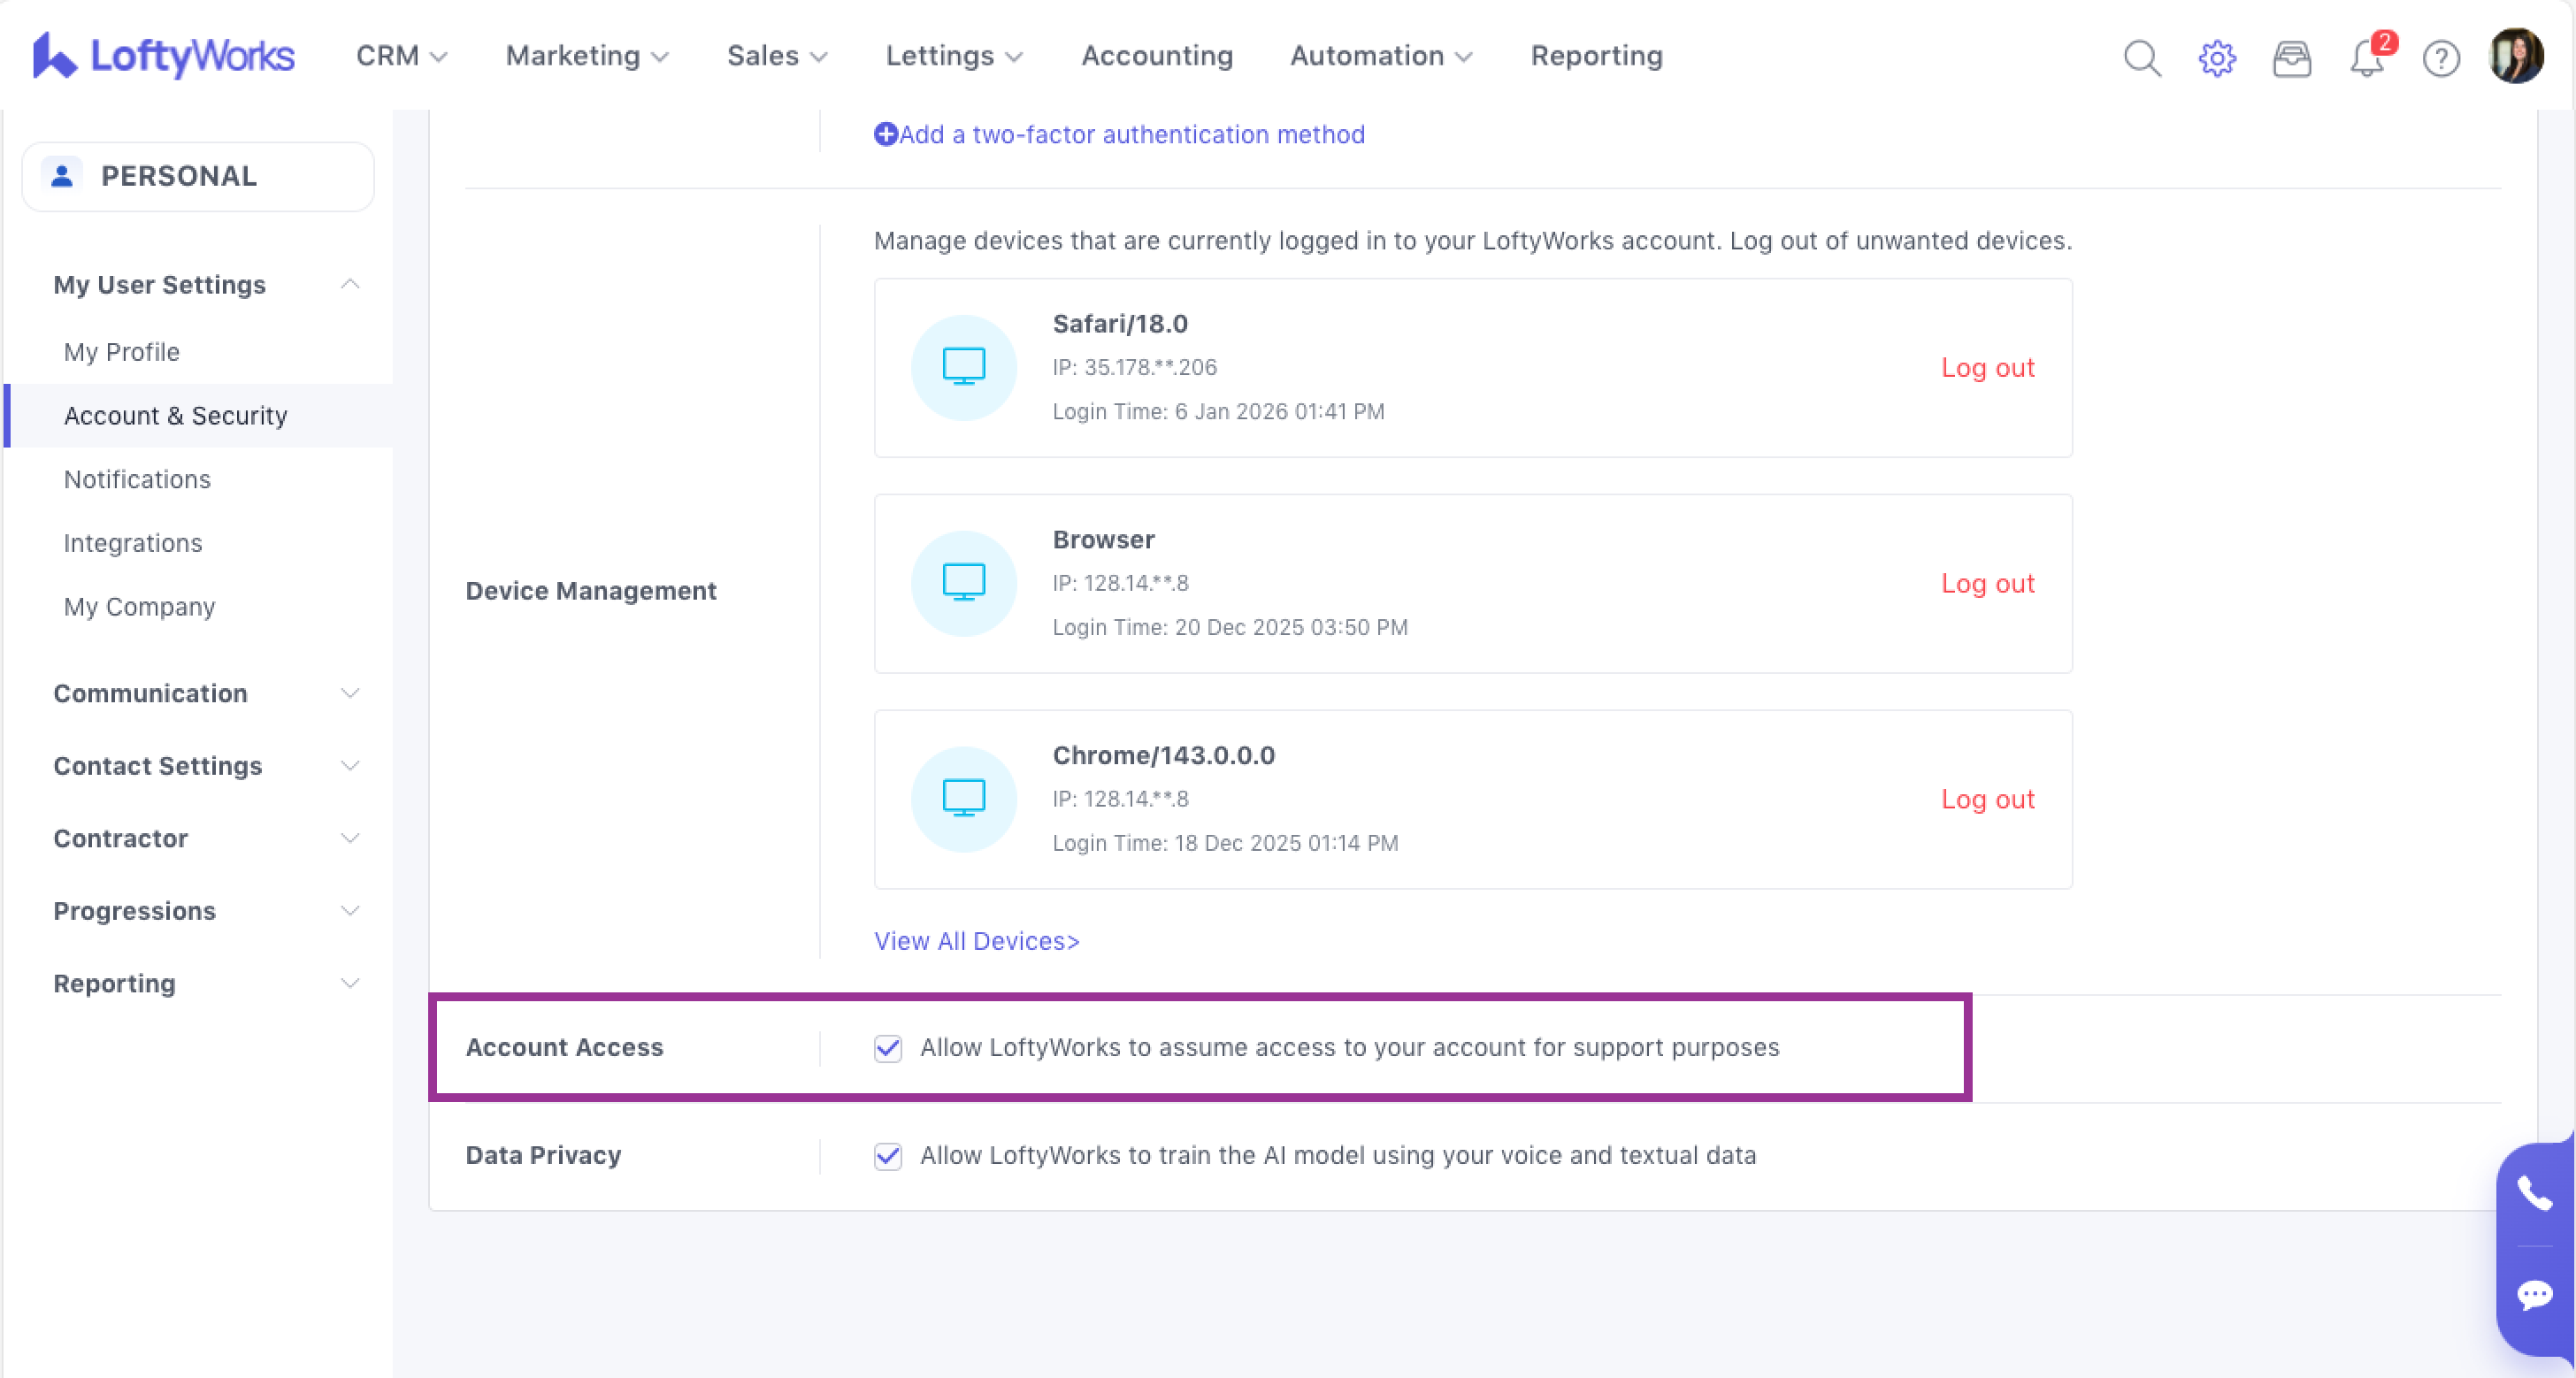Click the floating phone call icon
This screenshot has height=1378, width=2576.
click(2534, 1193)
